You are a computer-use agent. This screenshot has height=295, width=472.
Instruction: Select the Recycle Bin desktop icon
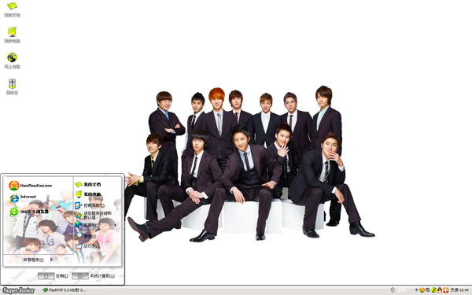tap(12, 87)
